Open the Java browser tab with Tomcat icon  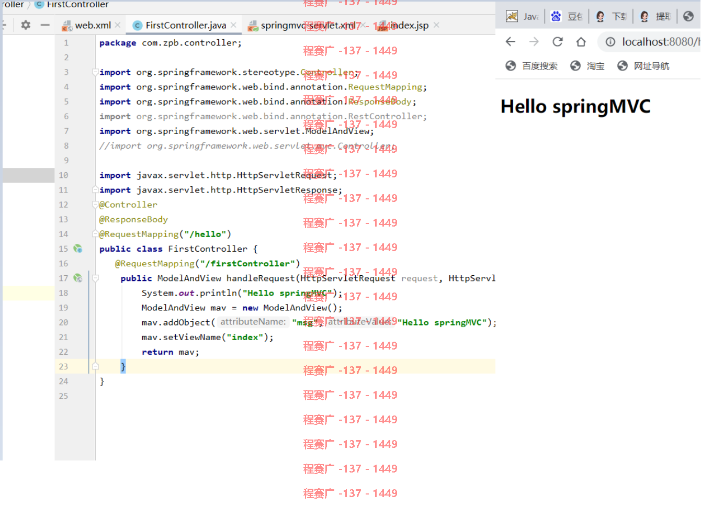coord(522,16)
